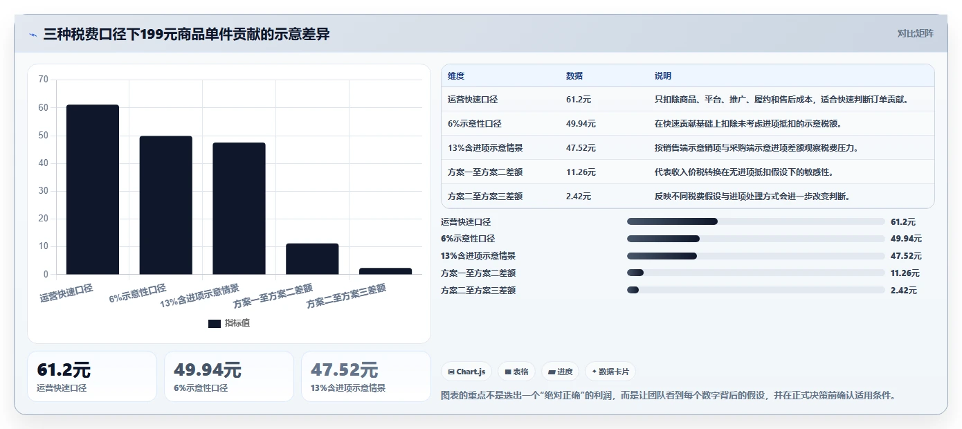Viewport: 962px width, 429px height.
Task: Select the 表格 chip
Action: (516, 372)
